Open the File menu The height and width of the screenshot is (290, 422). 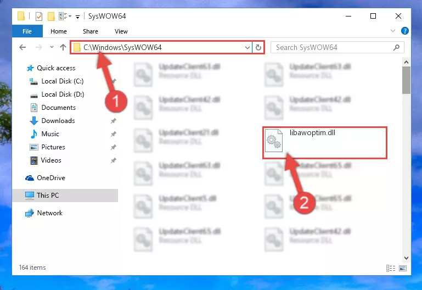click(27, 31)
